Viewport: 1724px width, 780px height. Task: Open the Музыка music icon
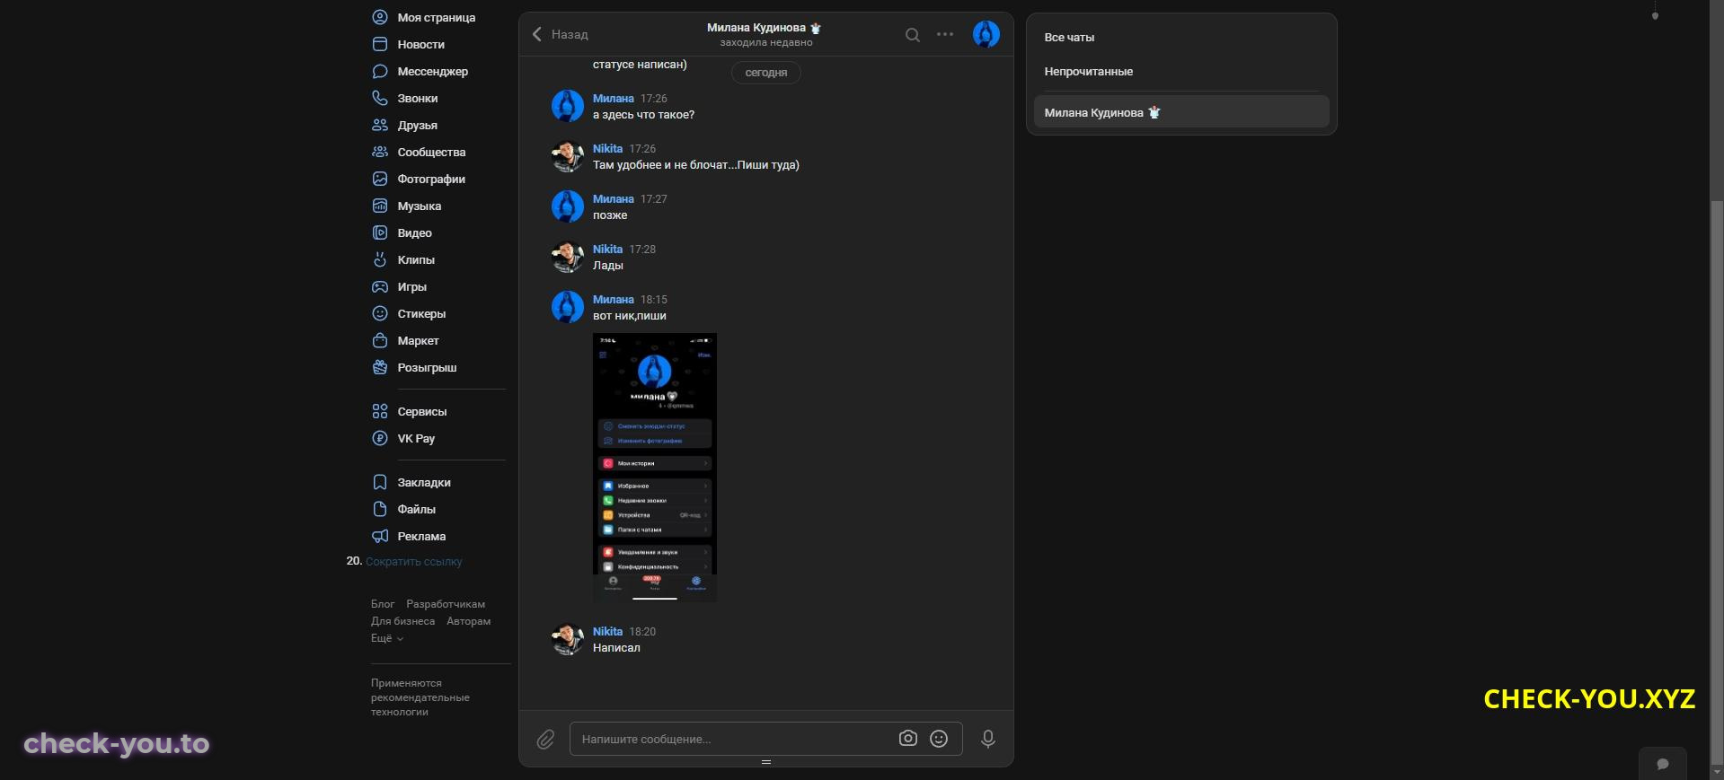point(380,206)
